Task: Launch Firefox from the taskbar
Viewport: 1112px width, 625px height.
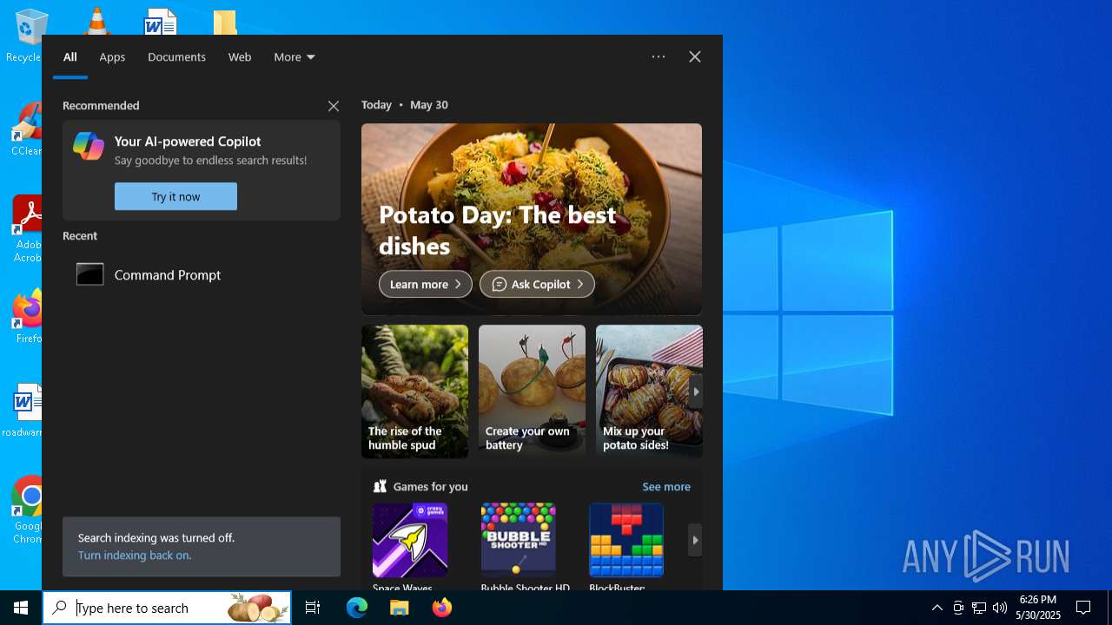Action: 442,608
